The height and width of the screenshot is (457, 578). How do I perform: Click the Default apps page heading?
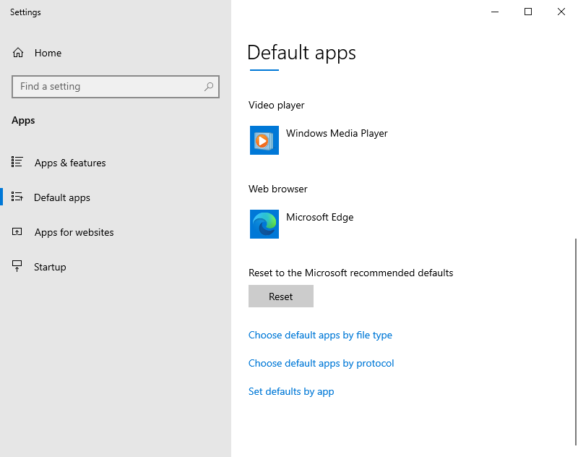[x=301, y=53]
